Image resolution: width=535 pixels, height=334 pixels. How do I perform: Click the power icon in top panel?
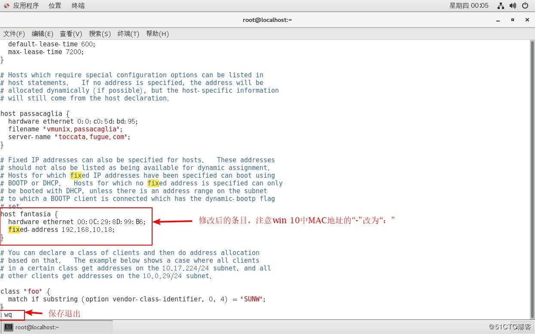point(525,6)
